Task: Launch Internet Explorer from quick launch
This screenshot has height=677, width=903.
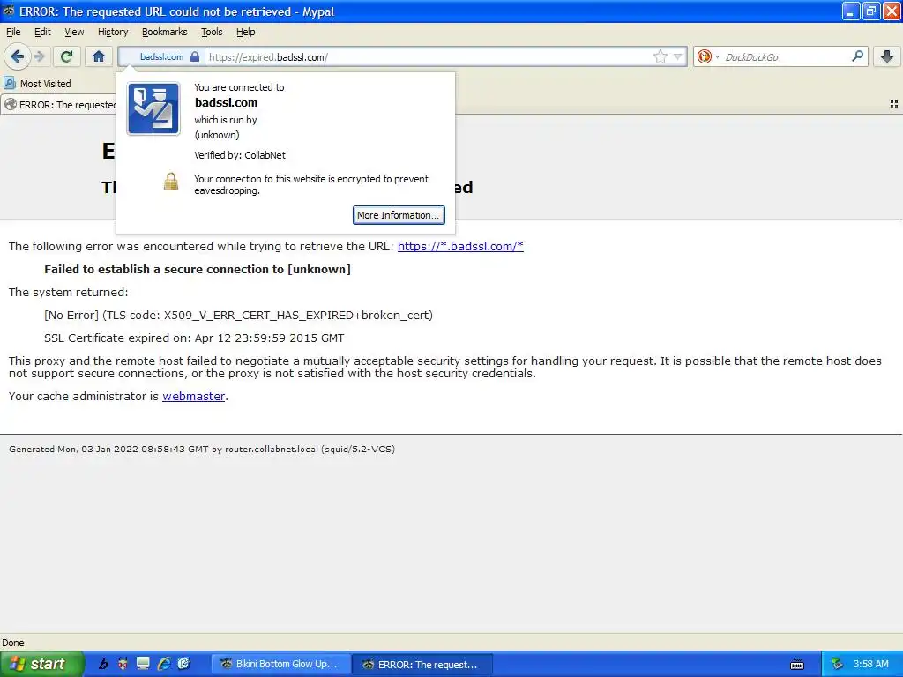Action: coord(163,664)
